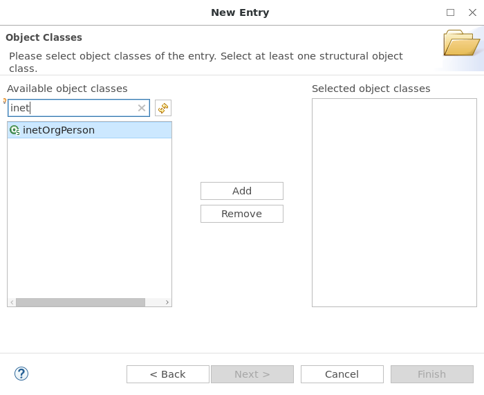Focus the object class filter field

click(x=73, y=108)
